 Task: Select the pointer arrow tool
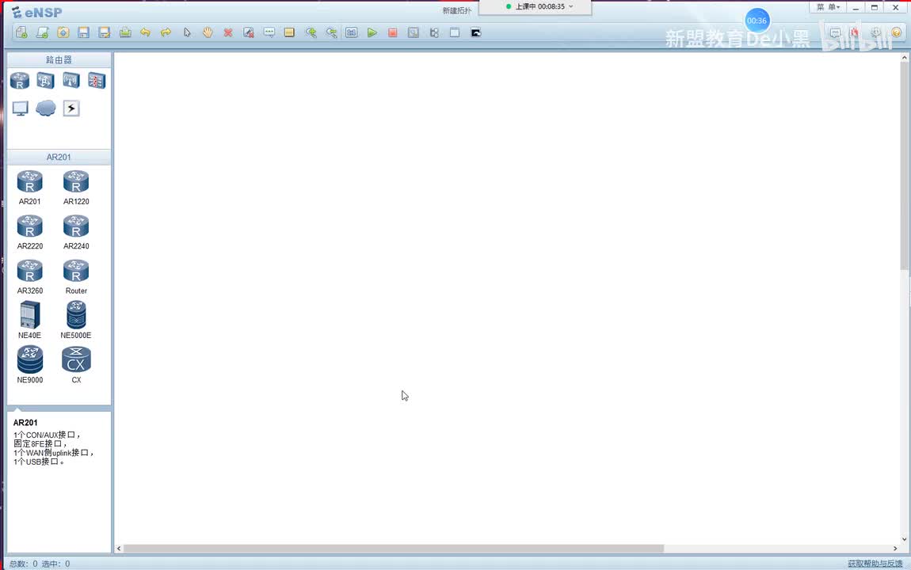[187, 32]
